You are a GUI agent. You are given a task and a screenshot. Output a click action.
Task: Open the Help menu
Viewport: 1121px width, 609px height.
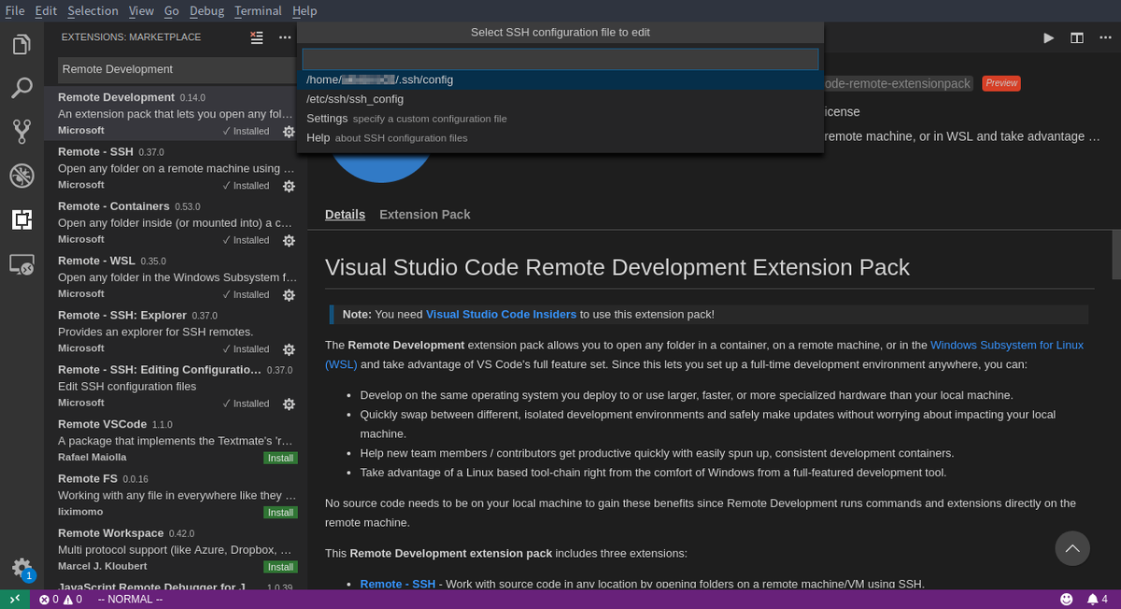pyautogui.click(x=305, y=10)
